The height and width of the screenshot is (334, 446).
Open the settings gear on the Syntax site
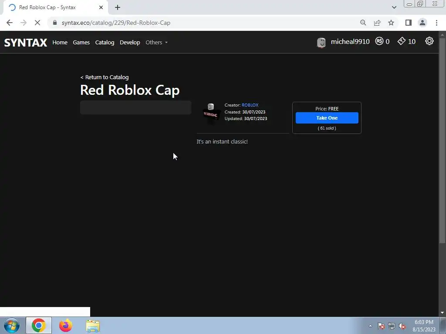pyautogui.click(x=429, y=41)
